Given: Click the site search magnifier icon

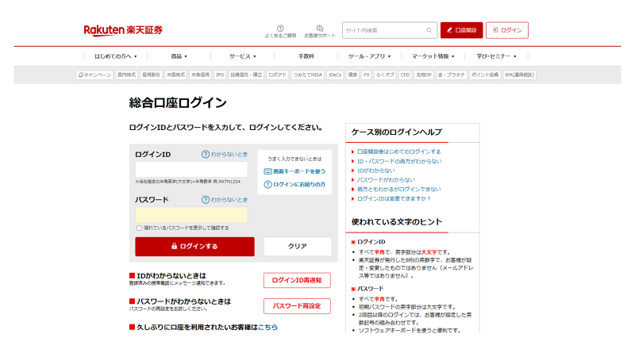Looking at the screenshot, I should tap(429, 31).
